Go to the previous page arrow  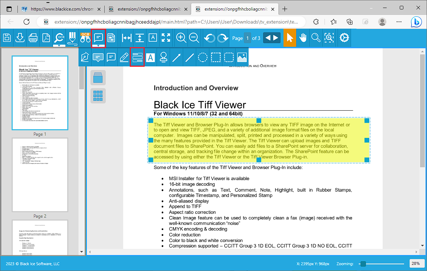pyautogui.click(x=268, y=38)
